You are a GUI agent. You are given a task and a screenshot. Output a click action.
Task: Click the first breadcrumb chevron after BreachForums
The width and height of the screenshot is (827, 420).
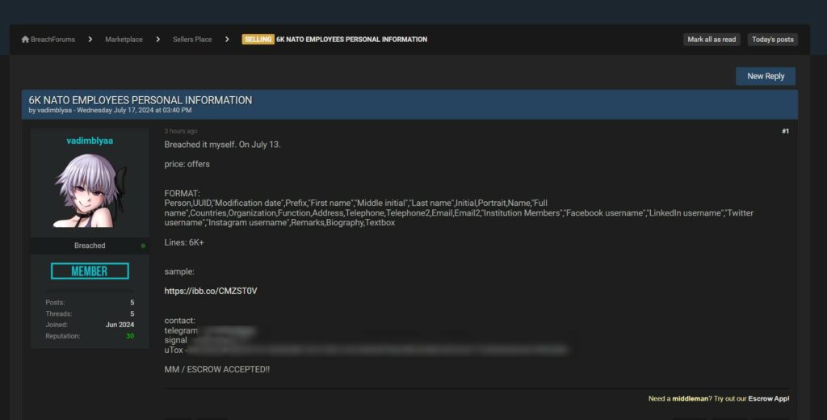coord(90,40)
